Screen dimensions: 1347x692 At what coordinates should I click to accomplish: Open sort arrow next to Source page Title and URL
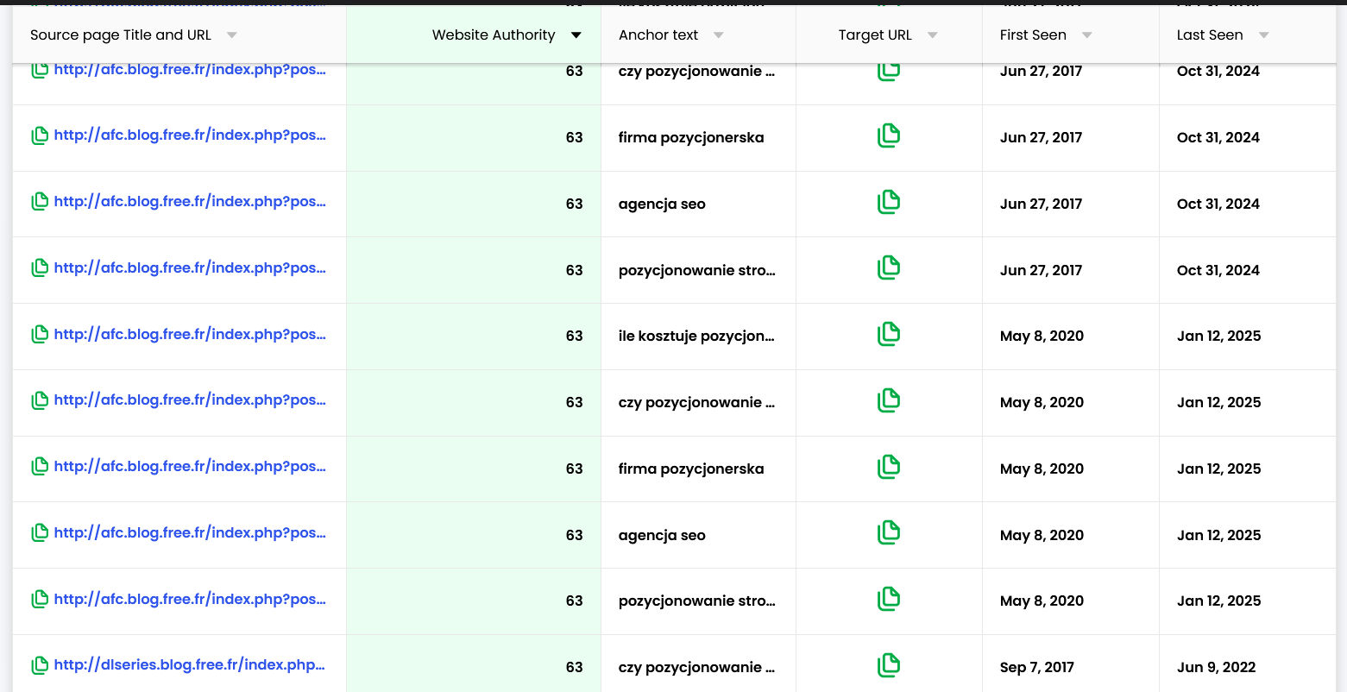pyautogui.click(x=231, y=35)
